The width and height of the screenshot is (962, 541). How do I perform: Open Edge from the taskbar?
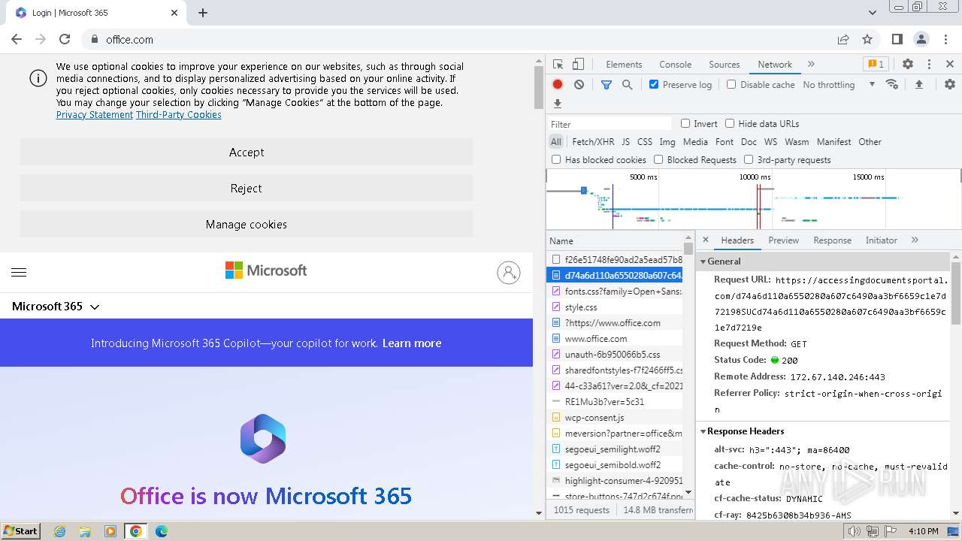[161, 531]
